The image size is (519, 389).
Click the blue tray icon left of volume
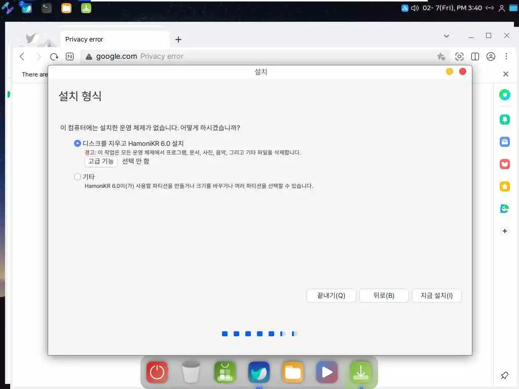pyautogui.click(x=404, y=8)
